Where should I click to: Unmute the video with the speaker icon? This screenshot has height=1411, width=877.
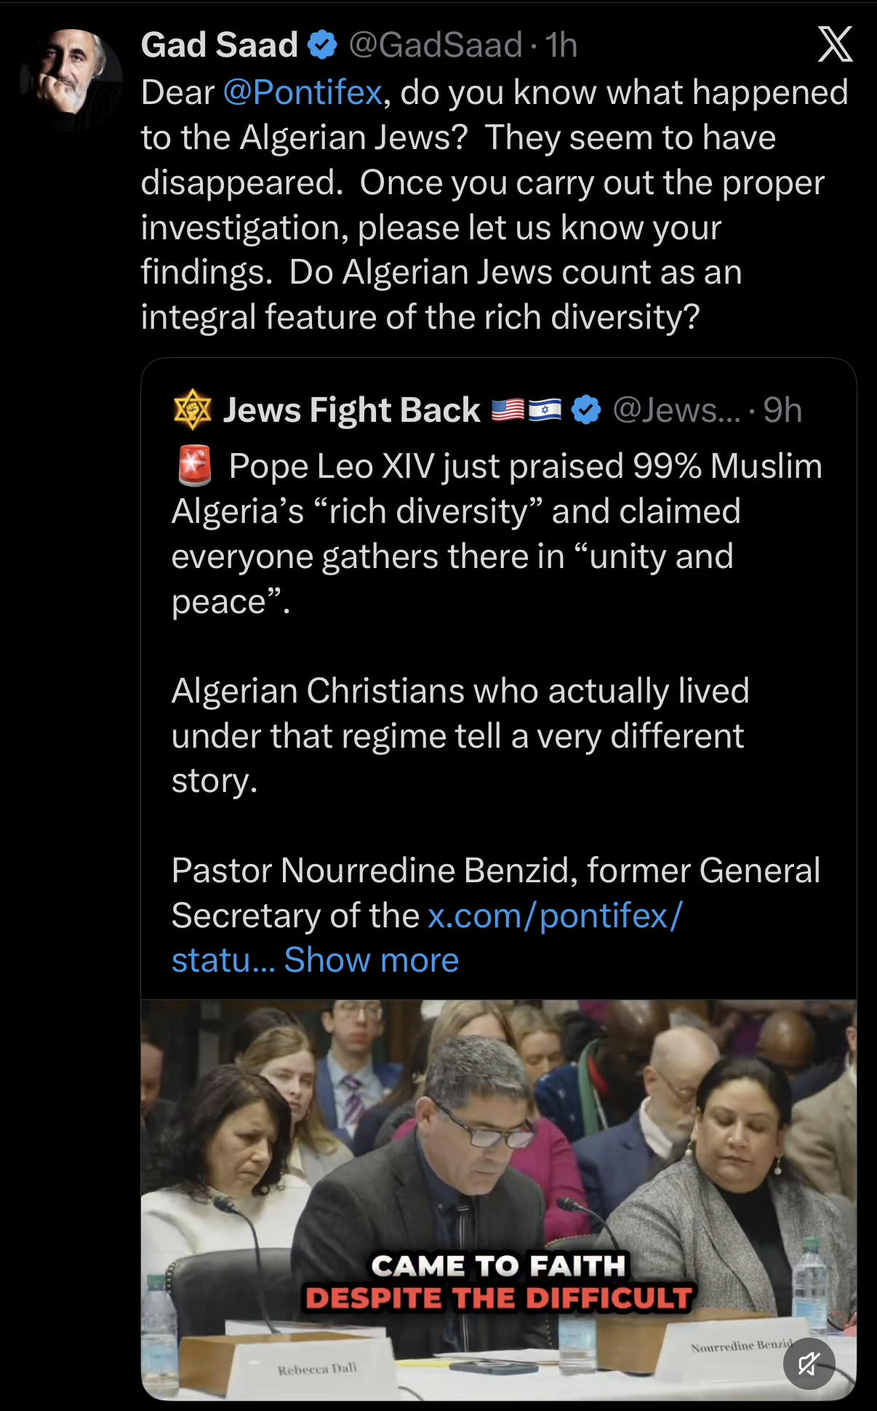(x=809, y=1363)
